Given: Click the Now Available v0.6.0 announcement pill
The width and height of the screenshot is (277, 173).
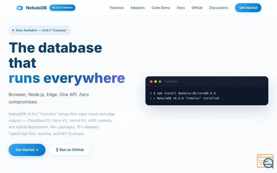Looking at the screenshot, I should click(40, 30).
